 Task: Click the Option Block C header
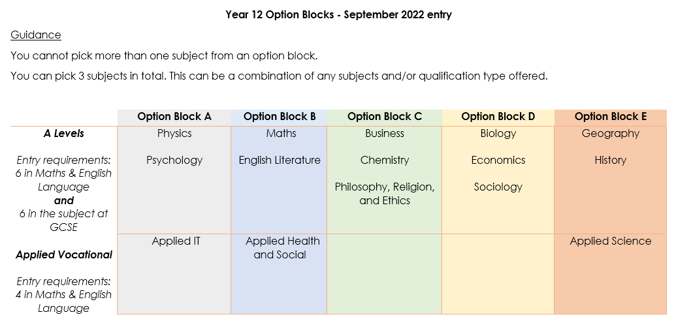tap(385, 117)
